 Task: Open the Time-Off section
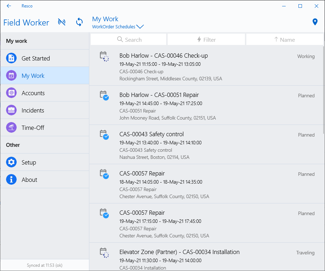[x=45, y=128]
